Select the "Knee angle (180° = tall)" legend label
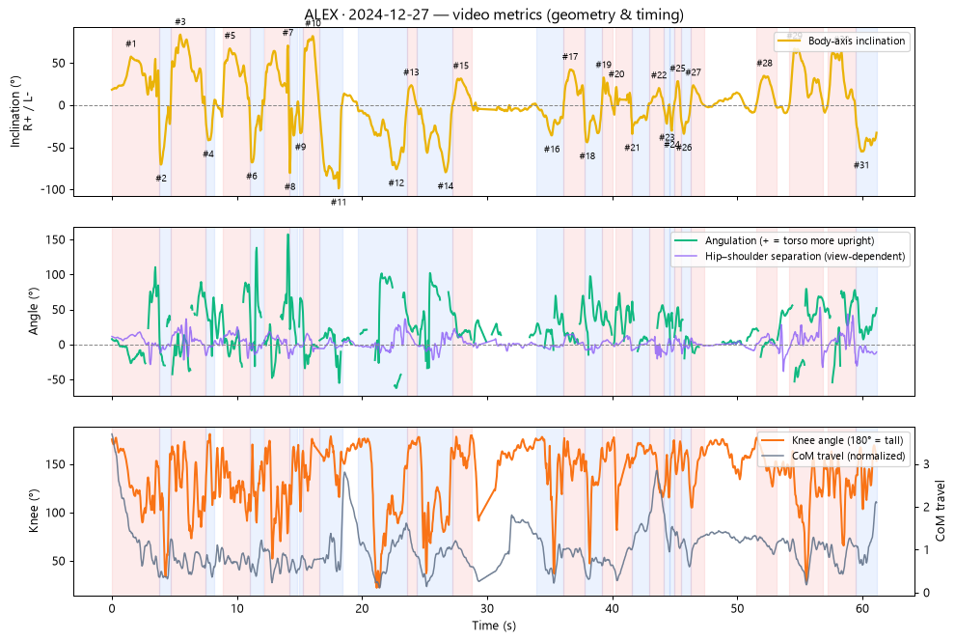The image size is (955, 641). tap(847, 440)
